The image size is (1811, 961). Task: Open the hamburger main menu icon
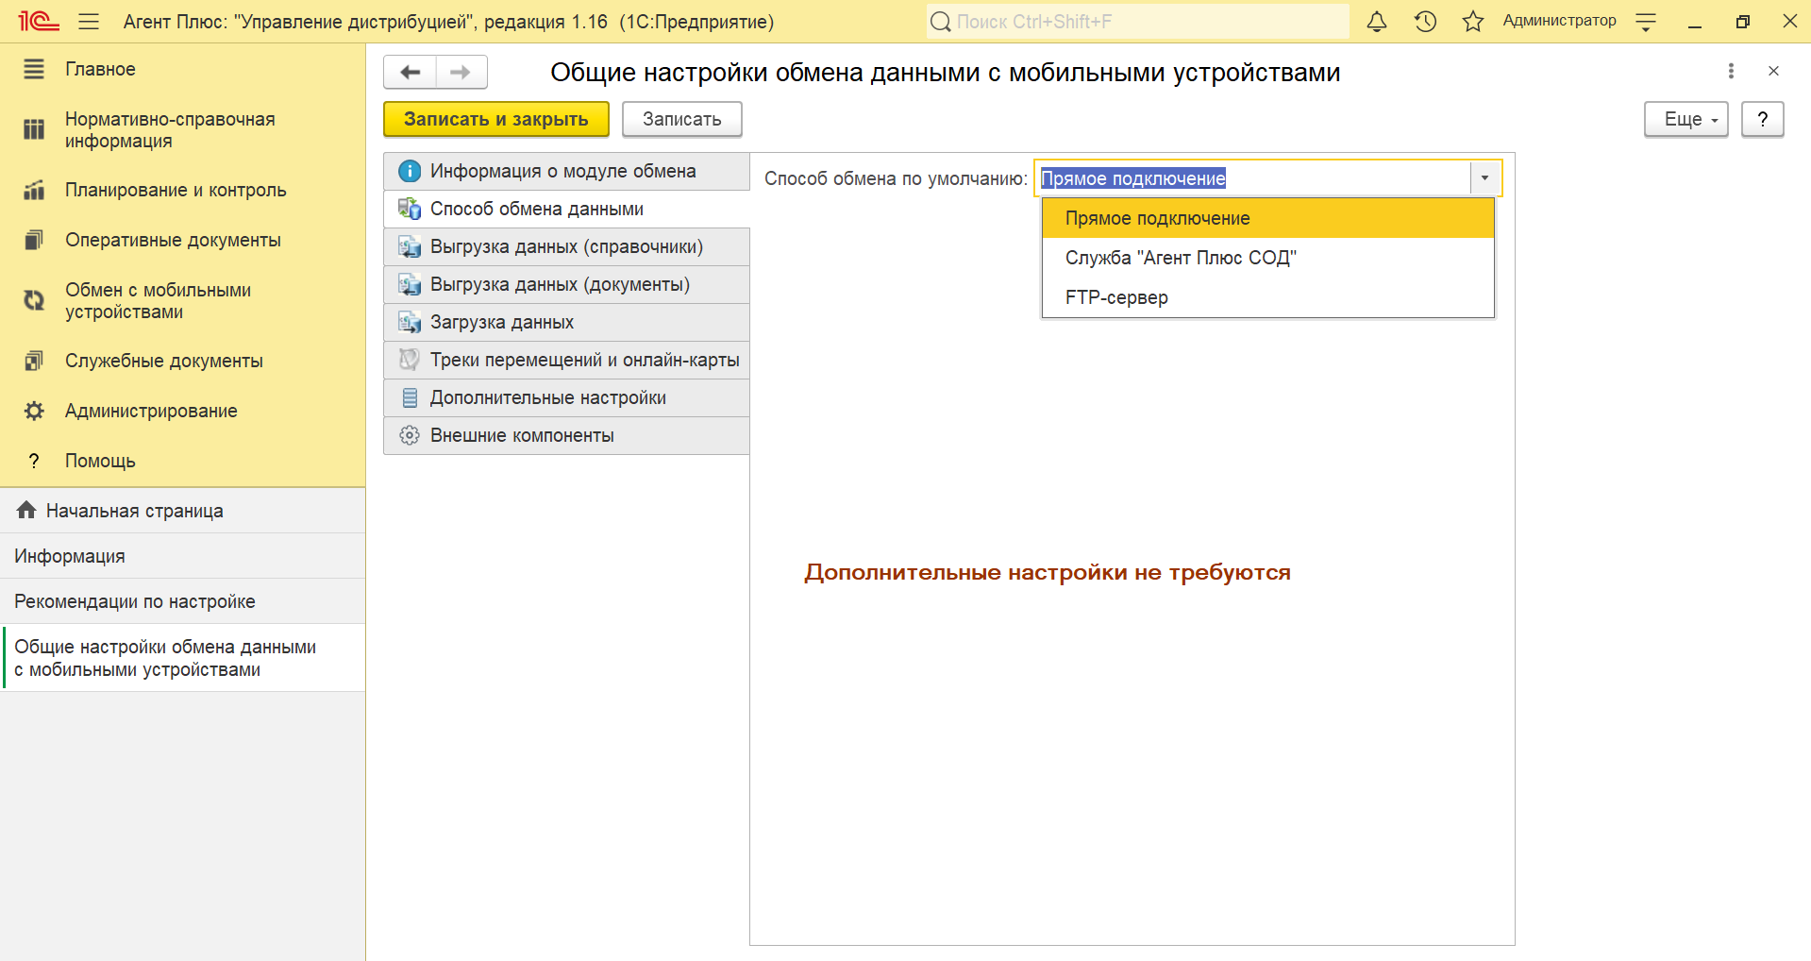pyautogui.click(x=89, y=22)
